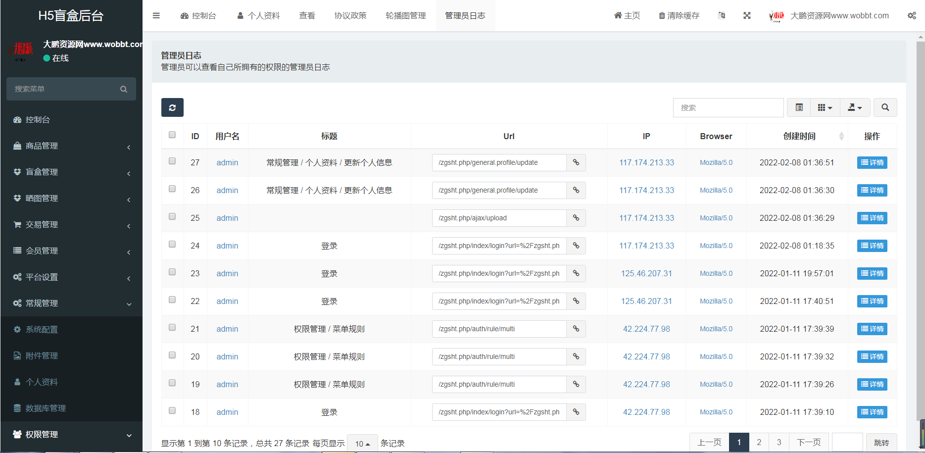
Task: Tick the checkbox for log ID 25
Action: tap(172, 216)
